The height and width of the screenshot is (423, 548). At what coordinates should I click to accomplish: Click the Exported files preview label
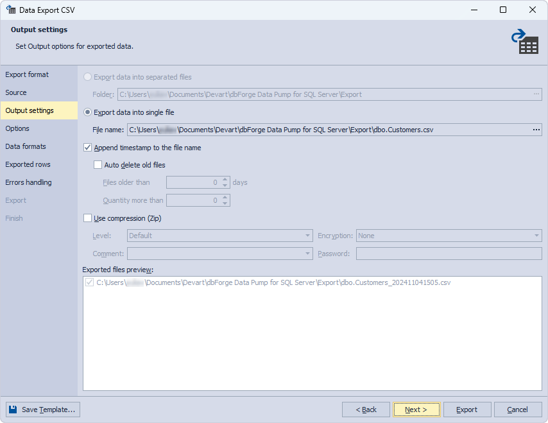118,270
